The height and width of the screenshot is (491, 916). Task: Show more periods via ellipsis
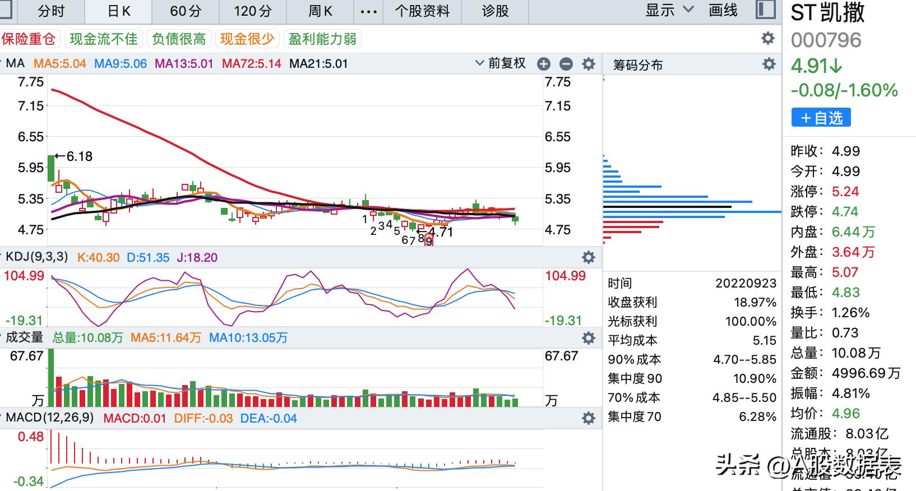pos(368,11)
